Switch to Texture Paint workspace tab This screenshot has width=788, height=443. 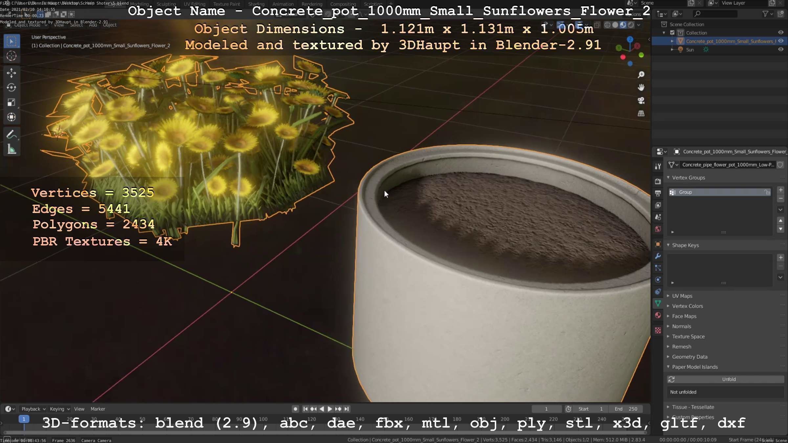coord(227,4)
